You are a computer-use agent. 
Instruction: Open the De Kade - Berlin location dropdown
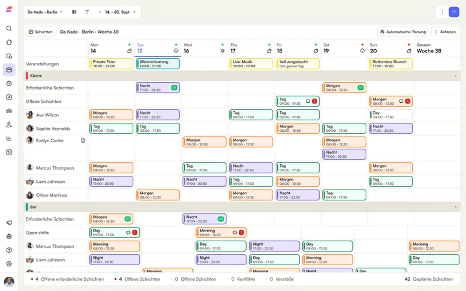45,12
